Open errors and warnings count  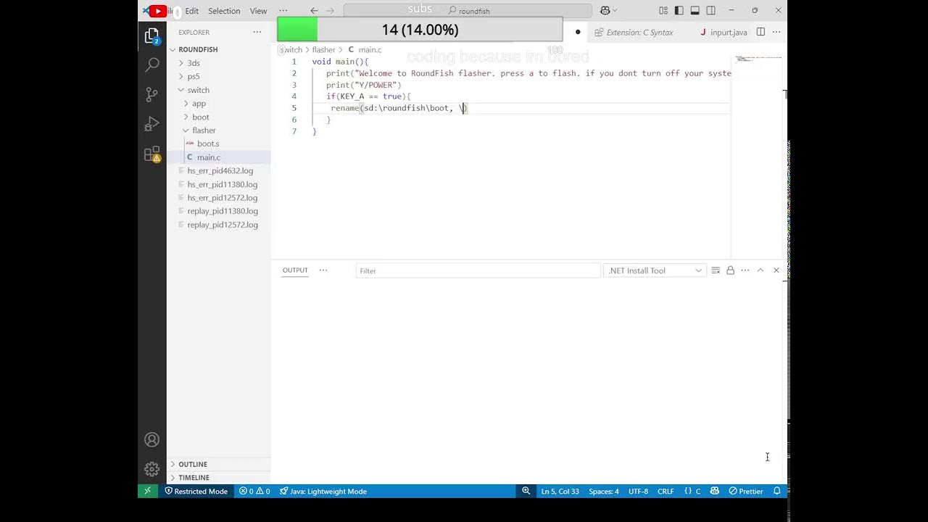pos(254,491)
